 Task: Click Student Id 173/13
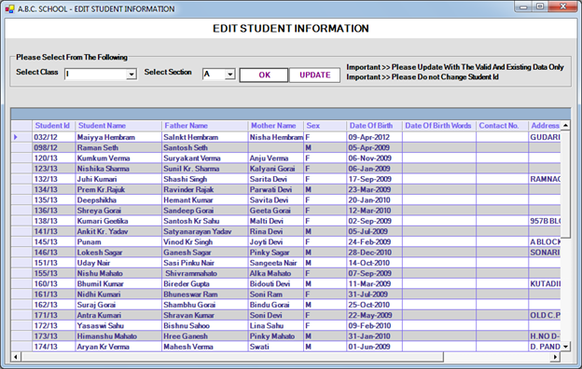[x=53, y=336]
